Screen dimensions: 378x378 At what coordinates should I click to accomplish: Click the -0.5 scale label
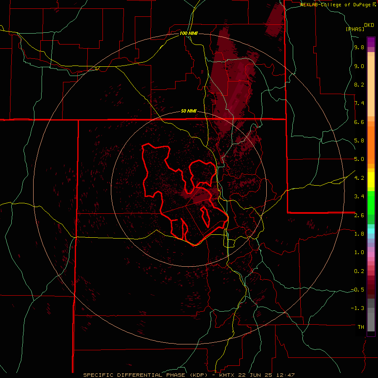357,290
